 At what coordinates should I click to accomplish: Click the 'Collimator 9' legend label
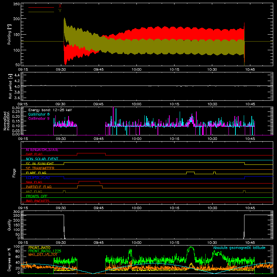pyautogui.click(x=39, y=118)
